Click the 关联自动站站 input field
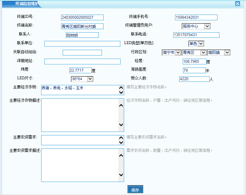This screenshot has height=195, width=246. pyautogui.click(x=82, y=53)
